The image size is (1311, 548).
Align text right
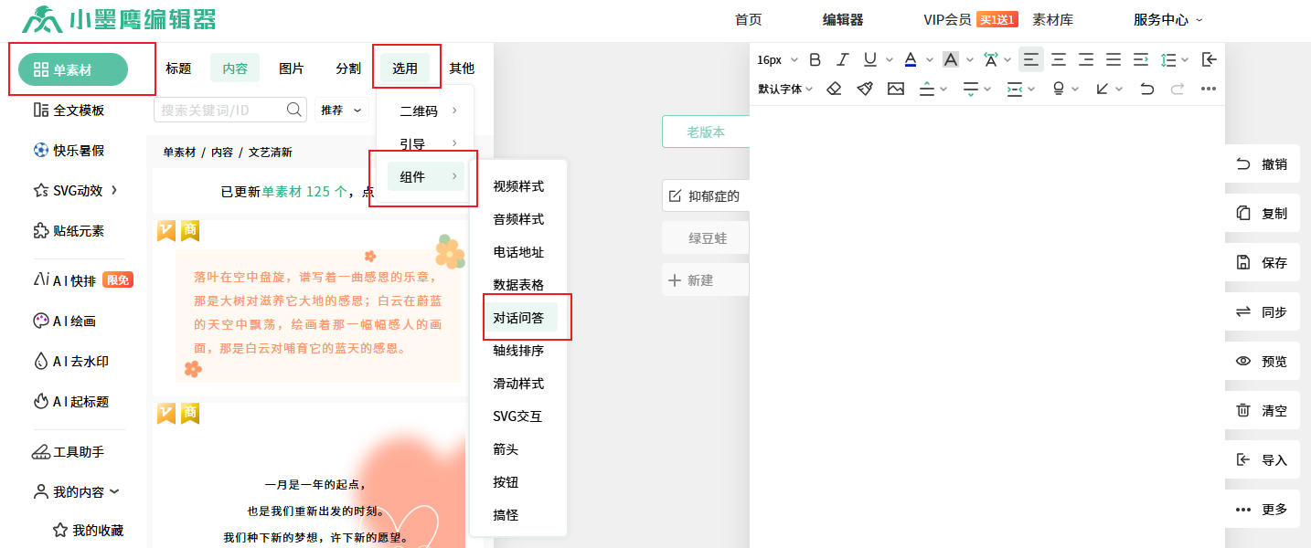pos(1086,59)
